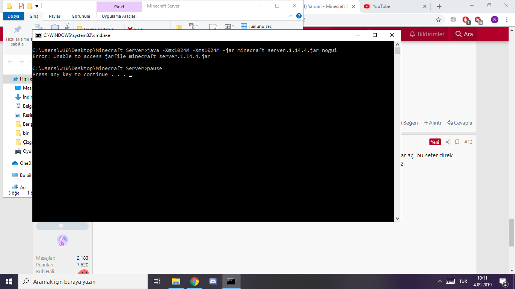Open the taskbar clock and date
This screenshot has height=289, width=515.
pyautogui.click(x=482, y=281)
